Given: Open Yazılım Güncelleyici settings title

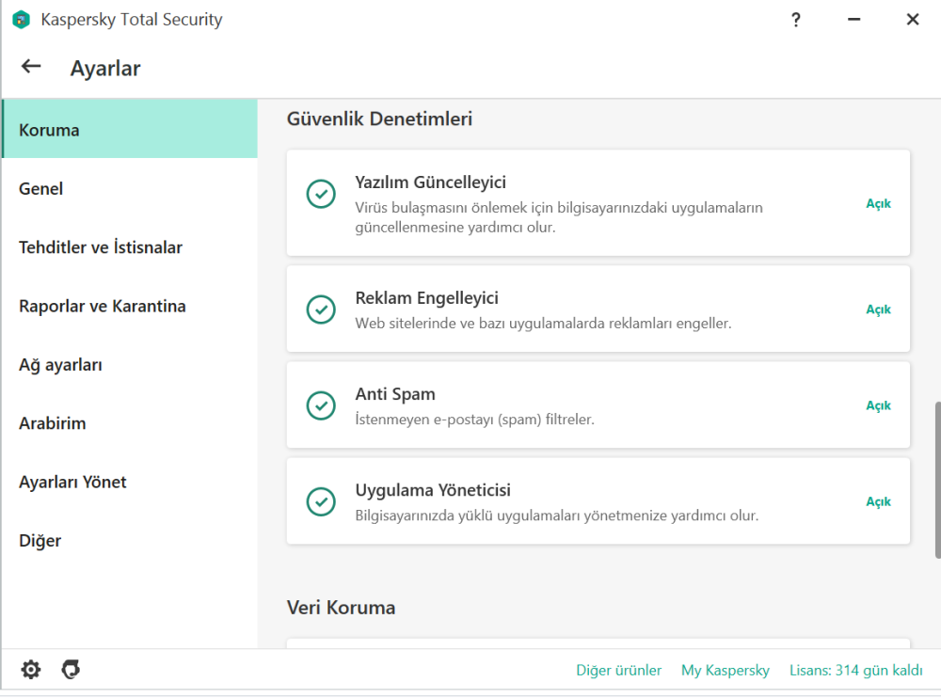Looking at the screenshot, I should click(x=430, y=182).
